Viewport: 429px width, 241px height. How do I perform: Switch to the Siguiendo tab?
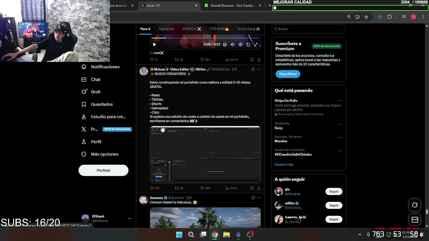pyautogui.click(x=166, y=29)
